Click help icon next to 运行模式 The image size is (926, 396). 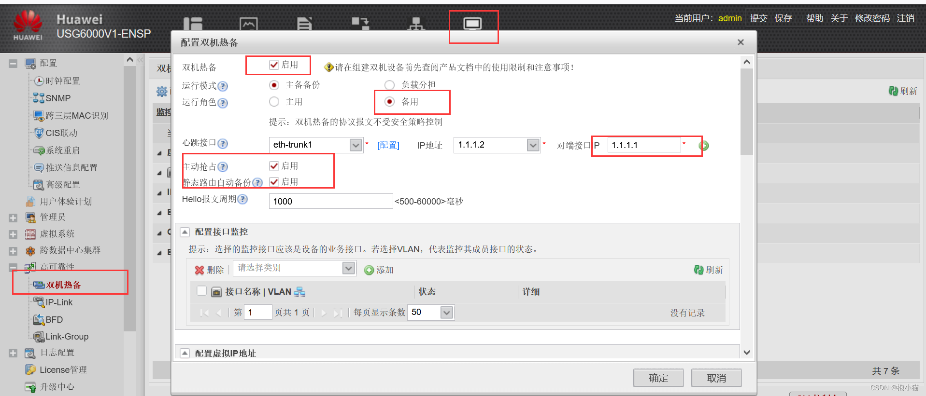pyautogui.click(x=223, y=86)
